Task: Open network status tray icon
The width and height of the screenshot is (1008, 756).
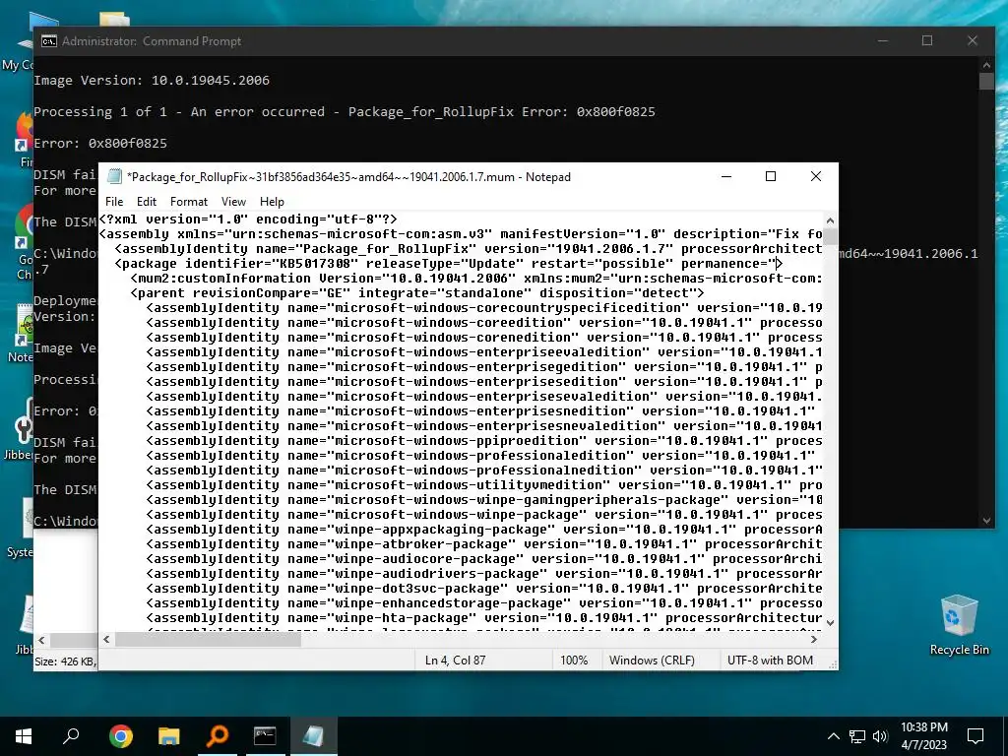Action: pos(857,736)
